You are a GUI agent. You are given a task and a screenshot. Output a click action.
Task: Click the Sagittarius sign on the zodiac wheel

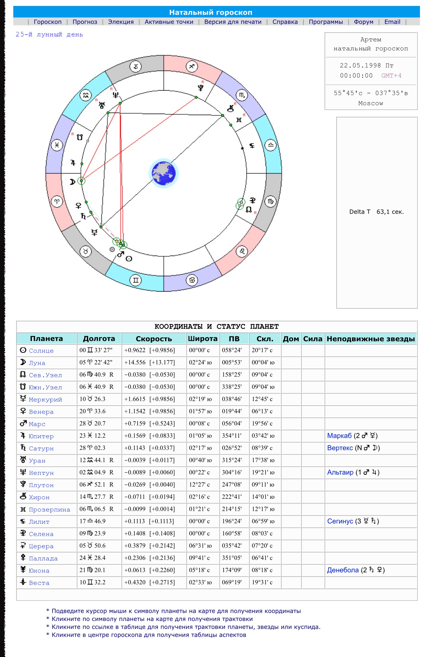(x=192, y=66)
